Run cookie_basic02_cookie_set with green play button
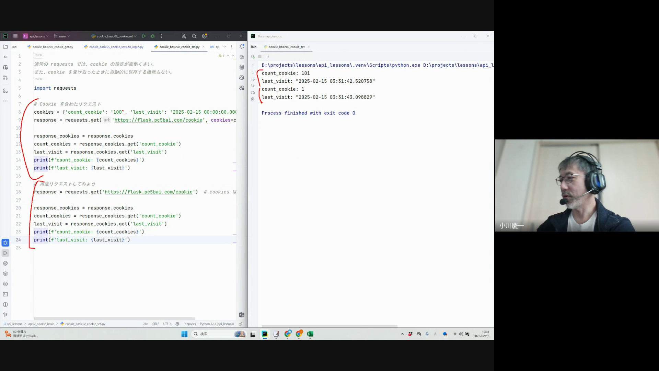 tap(144, 36)
